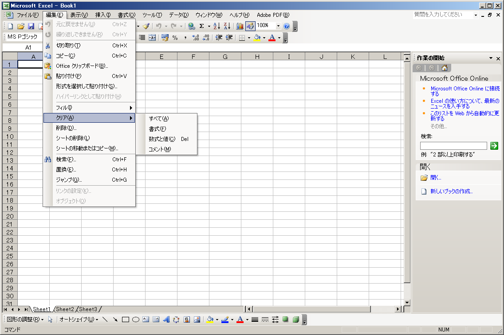Select 形式を選択して貼り付け menu item

point(87,86)
